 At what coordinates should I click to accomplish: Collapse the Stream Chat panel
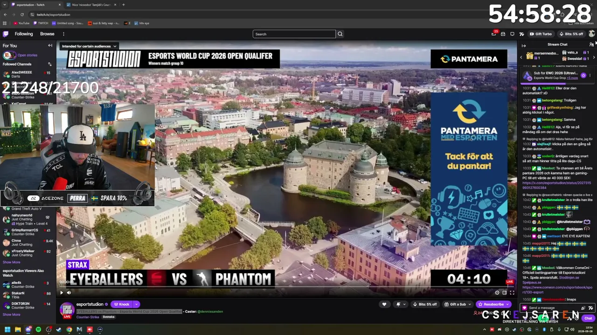click(x=524, y=45)
